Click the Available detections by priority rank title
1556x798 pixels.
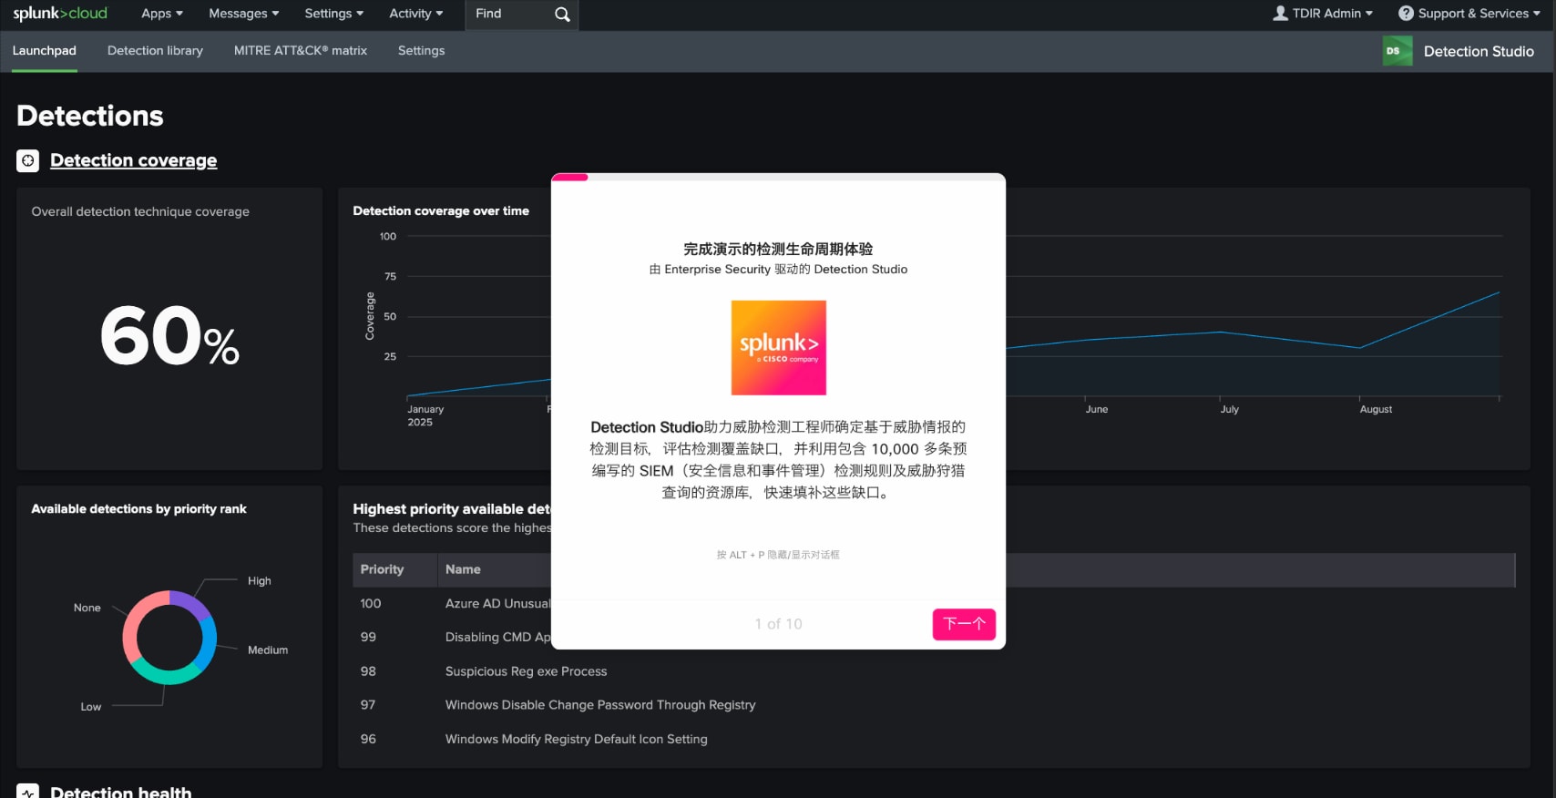click(x=138, y=509)
